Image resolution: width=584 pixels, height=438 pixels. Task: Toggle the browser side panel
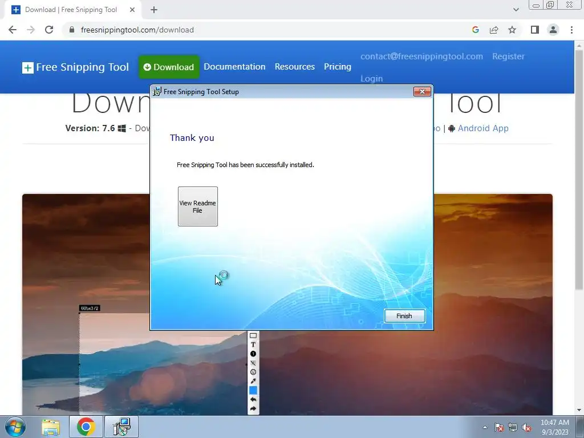pos(535,30)
